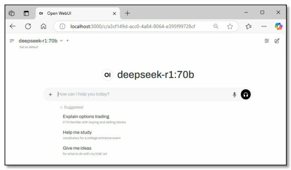
Task: Open the browser workspaces icon
Action: (12, 13)
